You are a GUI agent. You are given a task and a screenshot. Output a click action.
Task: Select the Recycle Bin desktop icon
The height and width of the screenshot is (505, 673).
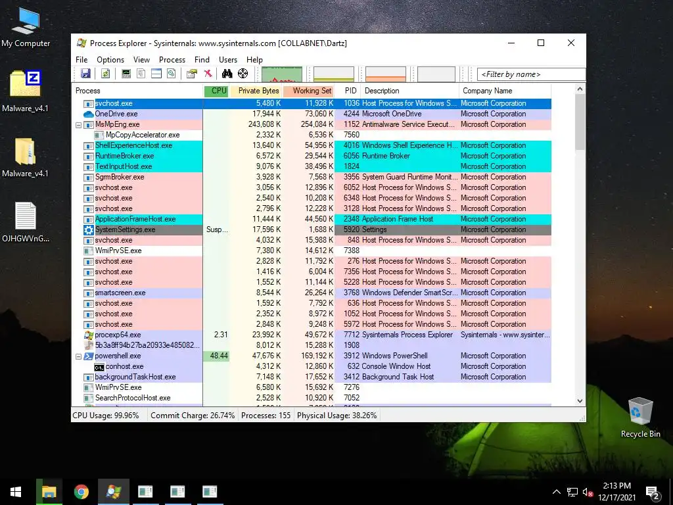click(640, 417)
